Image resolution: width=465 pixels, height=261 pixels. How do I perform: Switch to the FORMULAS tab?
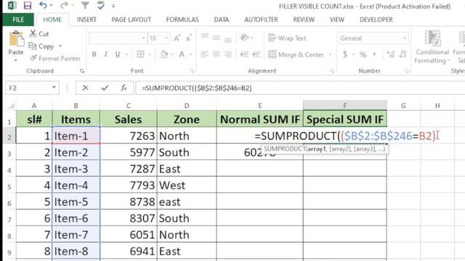pos(182,20)
